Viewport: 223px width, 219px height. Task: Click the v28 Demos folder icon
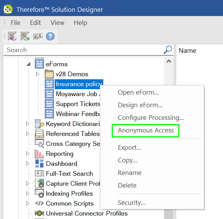[49, 74]
